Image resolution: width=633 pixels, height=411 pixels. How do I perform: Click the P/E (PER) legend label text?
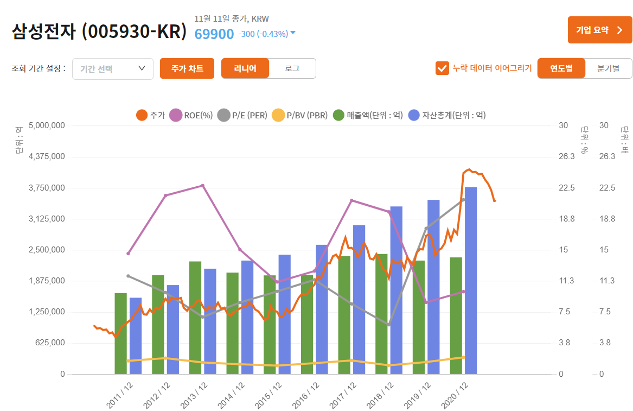[x=250, y=116]
